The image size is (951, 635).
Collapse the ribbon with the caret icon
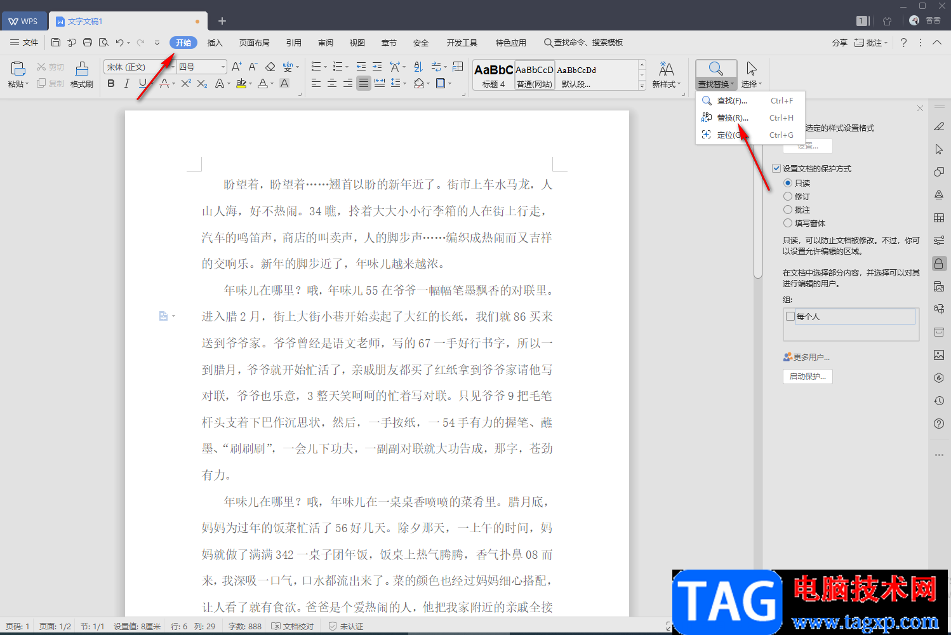[937, 43]
